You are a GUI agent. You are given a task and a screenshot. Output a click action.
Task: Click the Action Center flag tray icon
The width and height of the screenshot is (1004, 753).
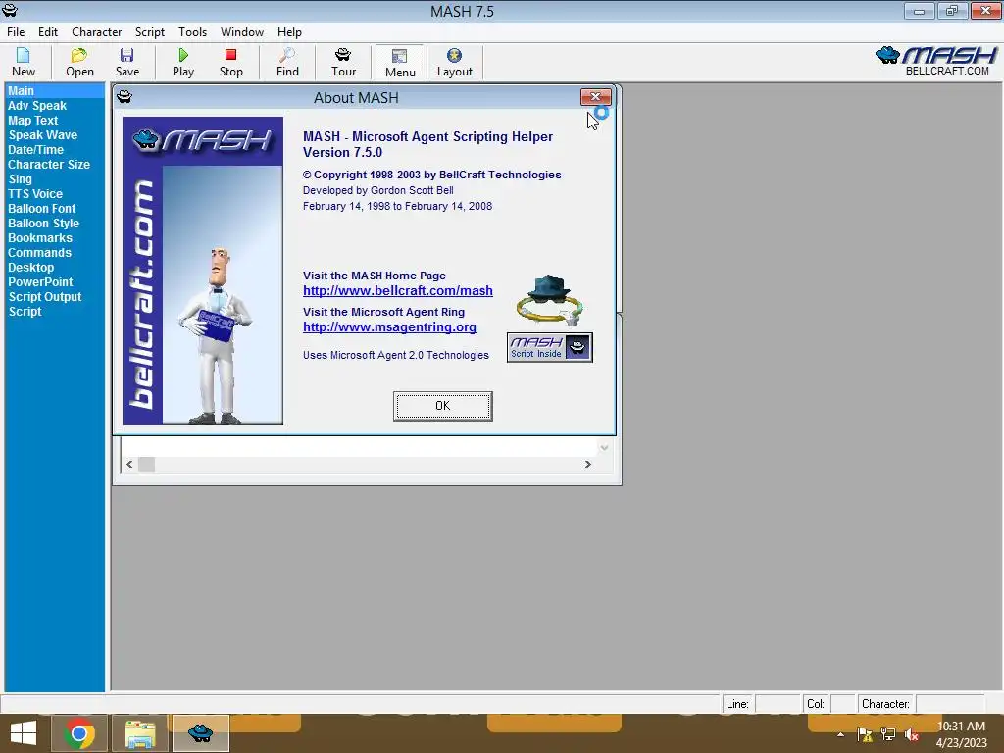tap(865, 734)
